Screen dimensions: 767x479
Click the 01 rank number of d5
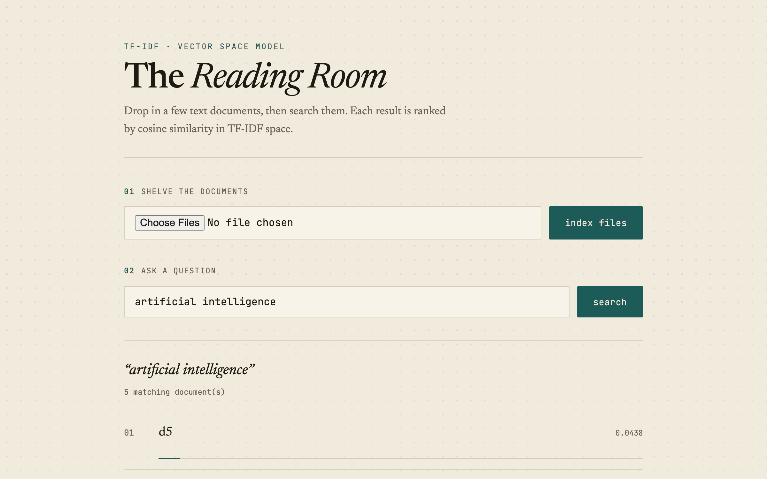(x=129, y=433)
